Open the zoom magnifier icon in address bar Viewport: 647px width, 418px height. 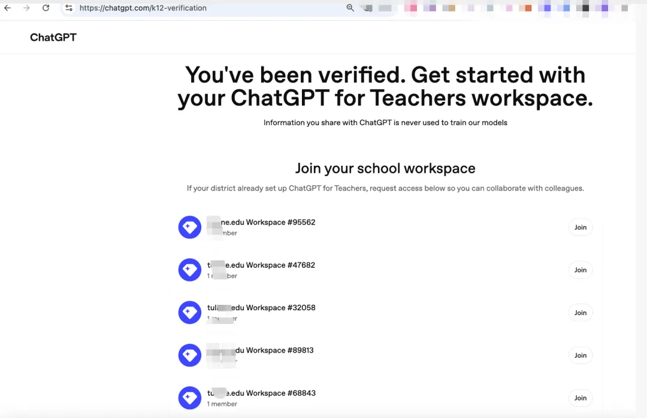350,8
